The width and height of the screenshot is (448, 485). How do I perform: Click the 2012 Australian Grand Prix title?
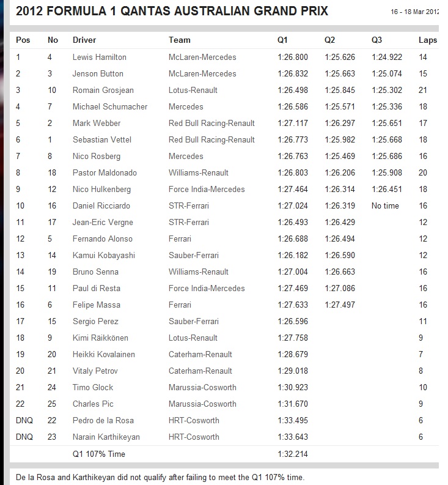click(x=172, y=11)
